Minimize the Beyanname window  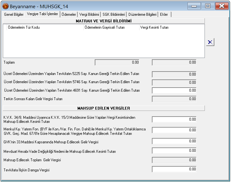194,6
